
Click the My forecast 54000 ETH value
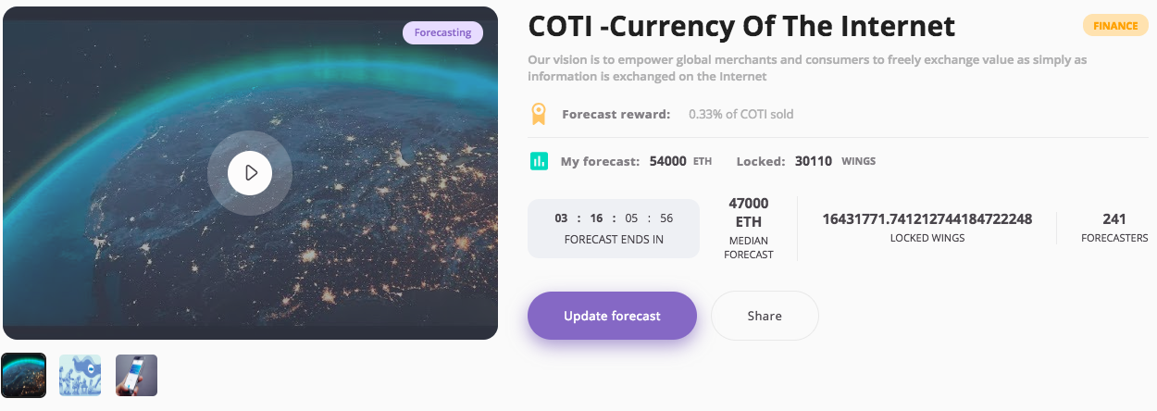click(x=680, y=161)
